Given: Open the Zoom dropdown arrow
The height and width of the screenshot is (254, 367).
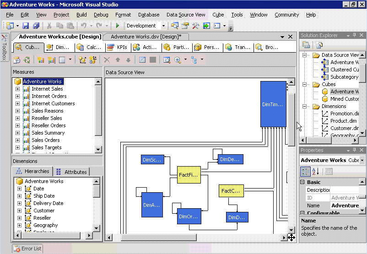Looking at the screenshot, I should click(x=186, y=60).
